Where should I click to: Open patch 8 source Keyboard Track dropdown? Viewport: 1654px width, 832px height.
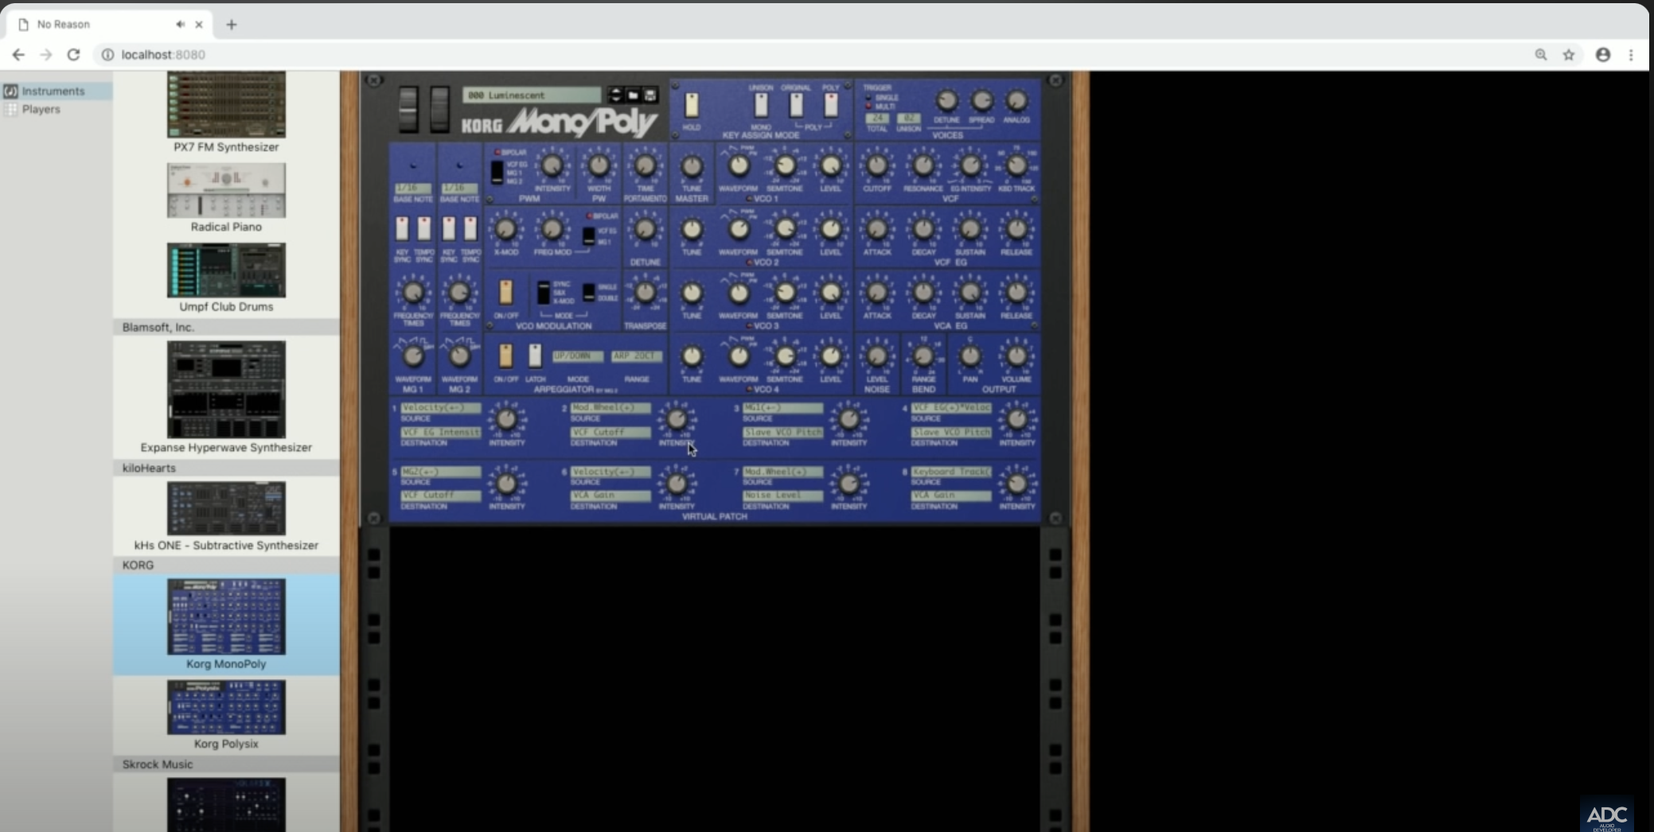(951, 472)
